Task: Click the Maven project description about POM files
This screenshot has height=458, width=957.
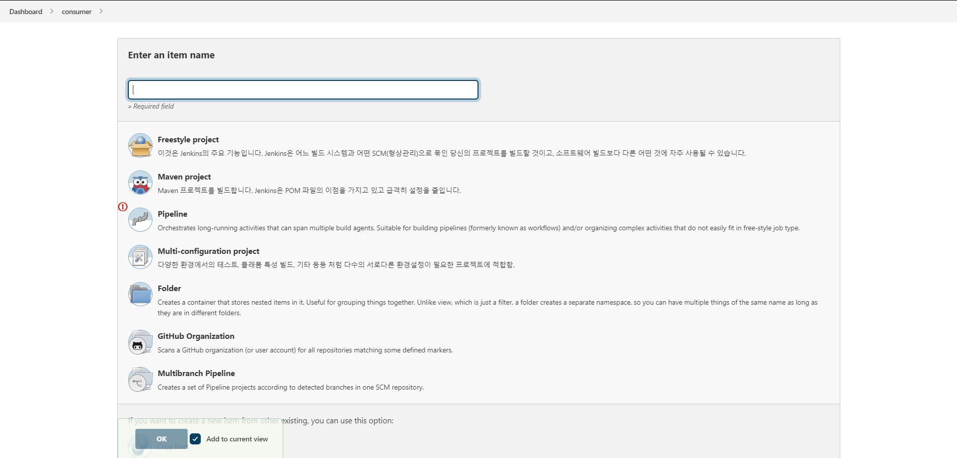Action: [309, 191]
